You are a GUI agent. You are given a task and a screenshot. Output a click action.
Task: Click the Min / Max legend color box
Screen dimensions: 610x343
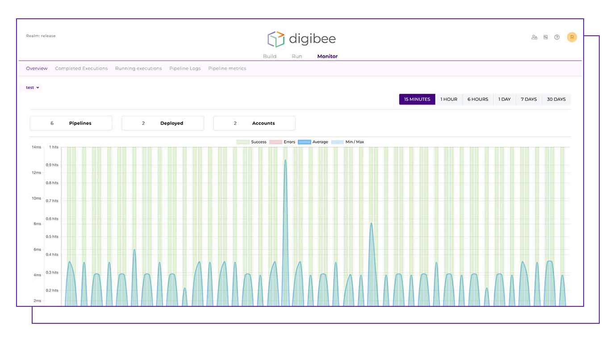coord(337,142)
